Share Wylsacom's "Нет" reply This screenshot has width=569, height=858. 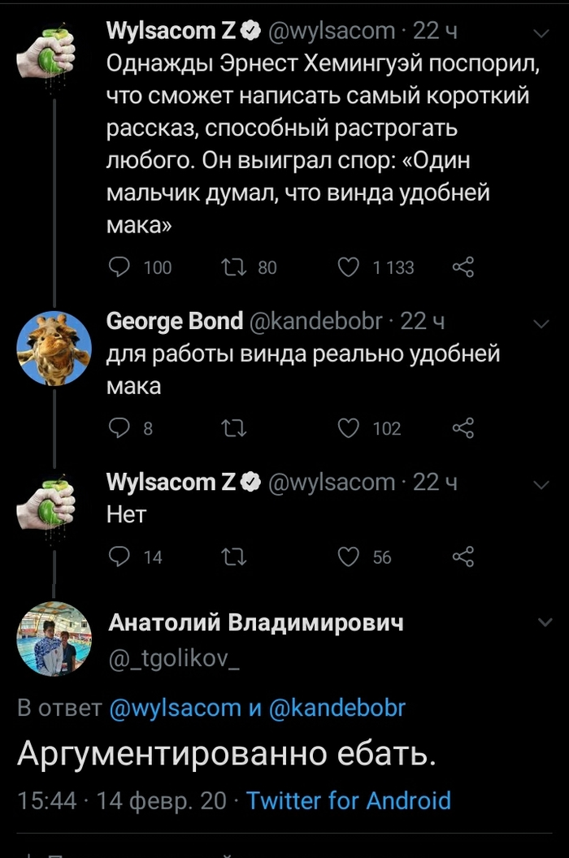pyautogui.click(x=463, y=557)
